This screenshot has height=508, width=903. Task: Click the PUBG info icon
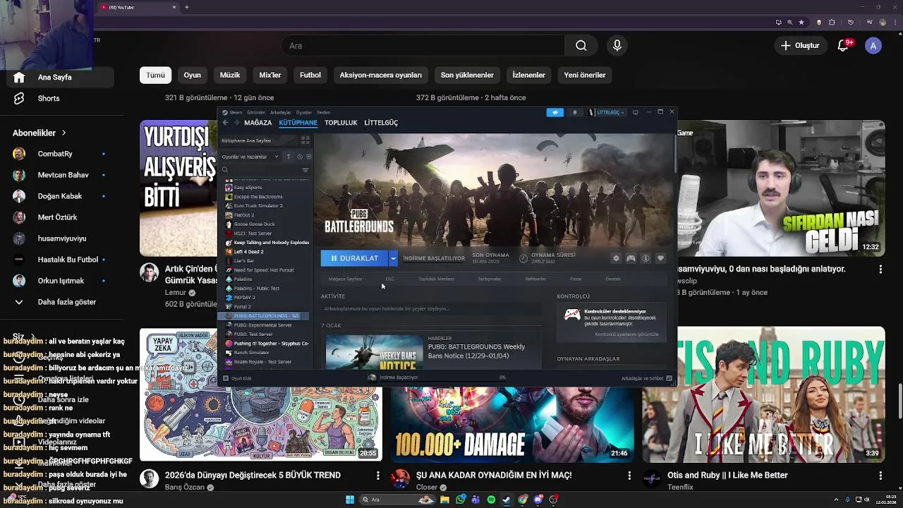pos(646,258)
